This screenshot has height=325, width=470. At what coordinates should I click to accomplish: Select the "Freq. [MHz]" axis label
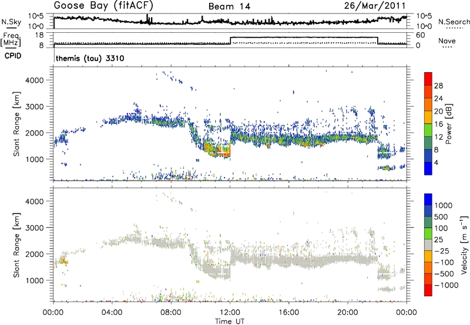(11, 39)
